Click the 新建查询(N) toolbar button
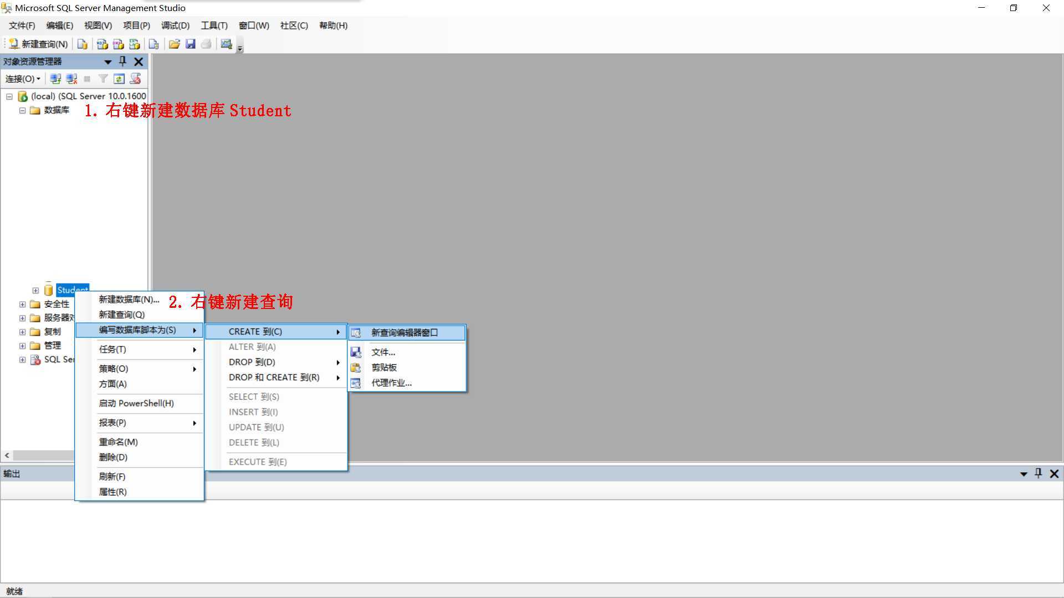 pos(38,44)
